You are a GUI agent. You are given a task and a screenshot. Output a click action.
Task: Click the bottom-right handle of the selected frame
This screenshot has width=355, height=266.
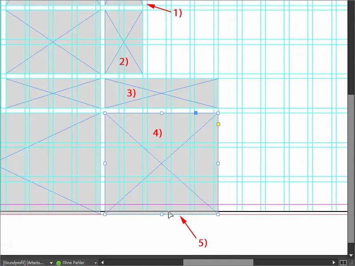[x=218, y=214]
